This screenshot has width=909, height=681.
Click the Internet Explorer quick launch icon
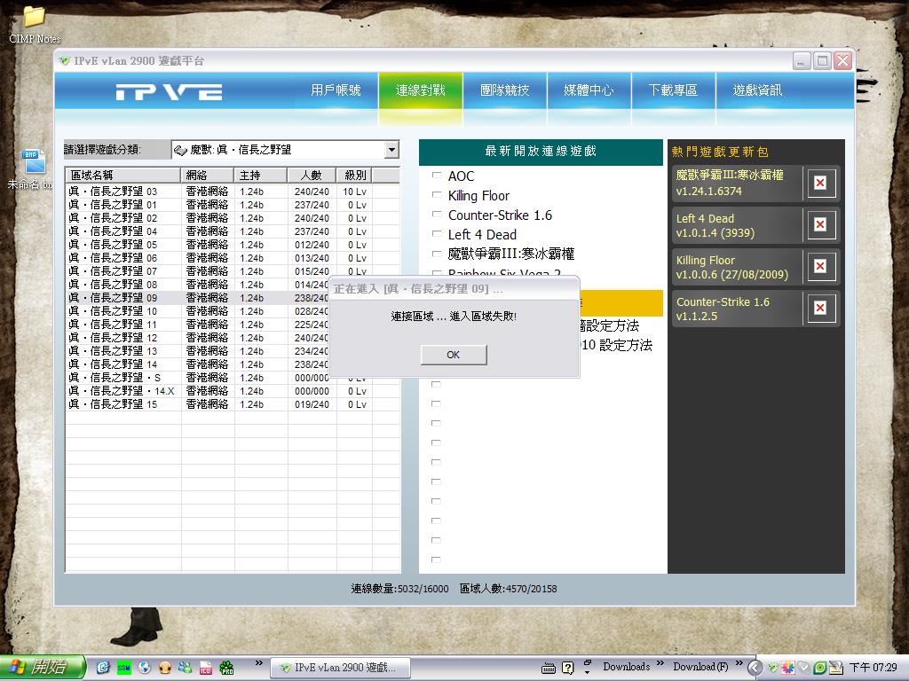[x=103, y=667]
